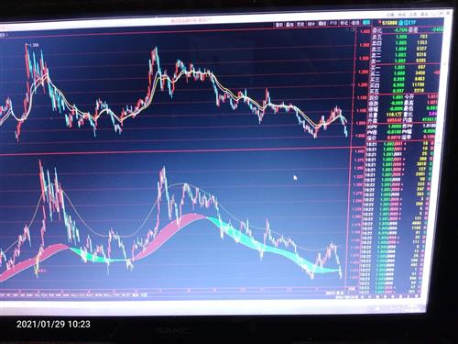Click the 历史 history toolbar button
458x344 pixels.
[300, 24]
